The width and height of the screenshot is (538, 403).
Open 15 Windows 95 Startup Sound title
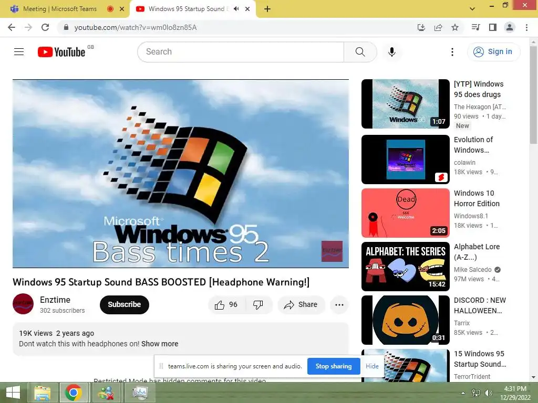(480, 359)
